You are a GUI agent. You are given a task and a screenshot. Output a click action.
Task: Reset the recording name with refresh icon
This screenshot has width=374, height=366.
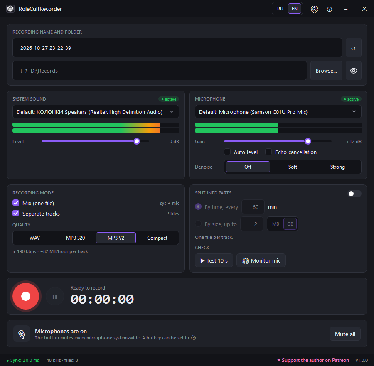[x=353, y=48]
